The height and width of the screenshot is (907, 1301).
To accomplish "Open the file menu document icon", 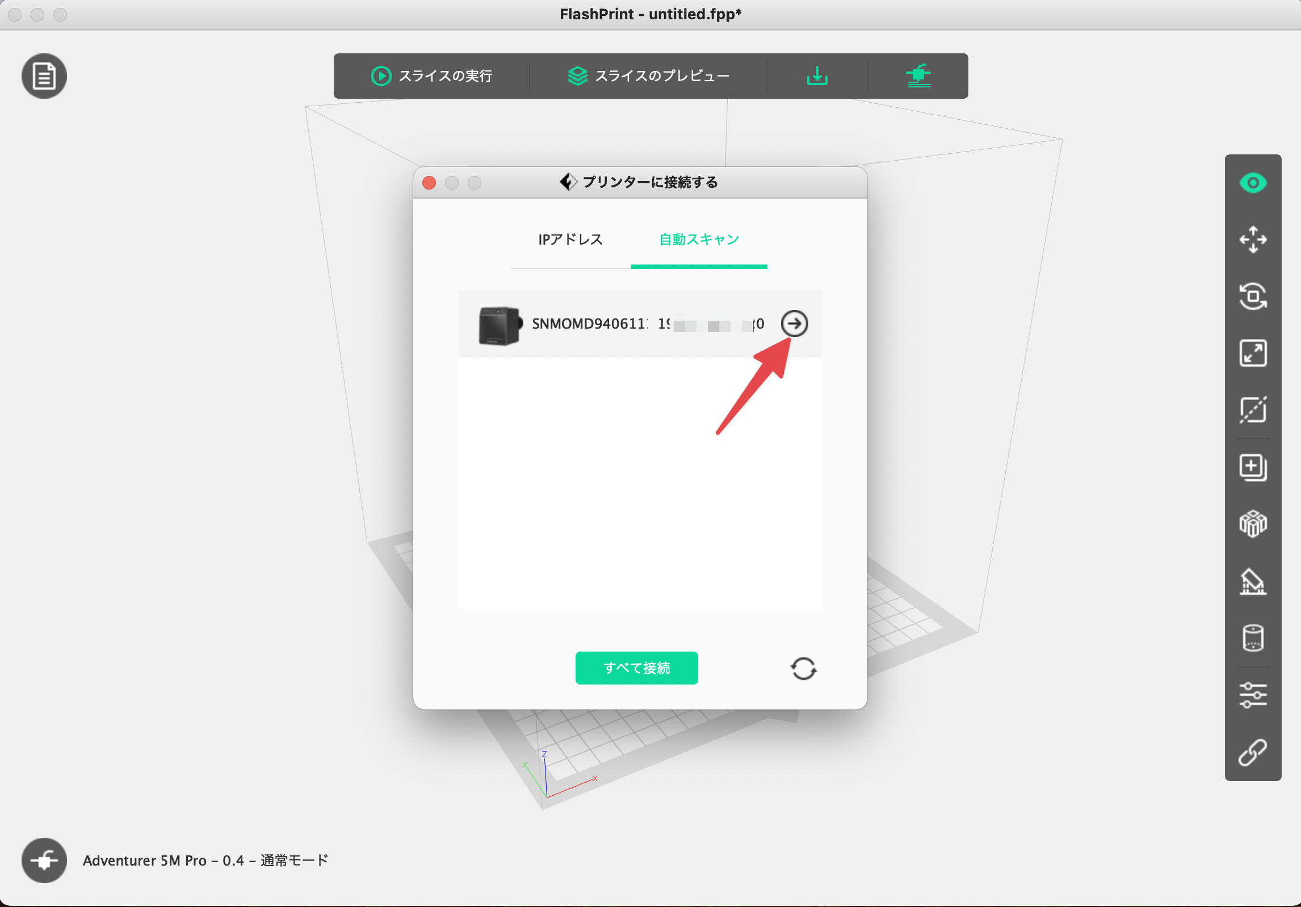I will (x=44, y=76).
